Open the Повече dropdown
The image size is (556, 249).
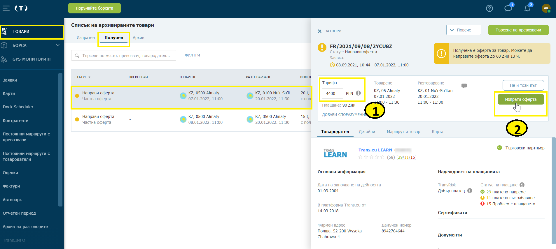point(464,30)
